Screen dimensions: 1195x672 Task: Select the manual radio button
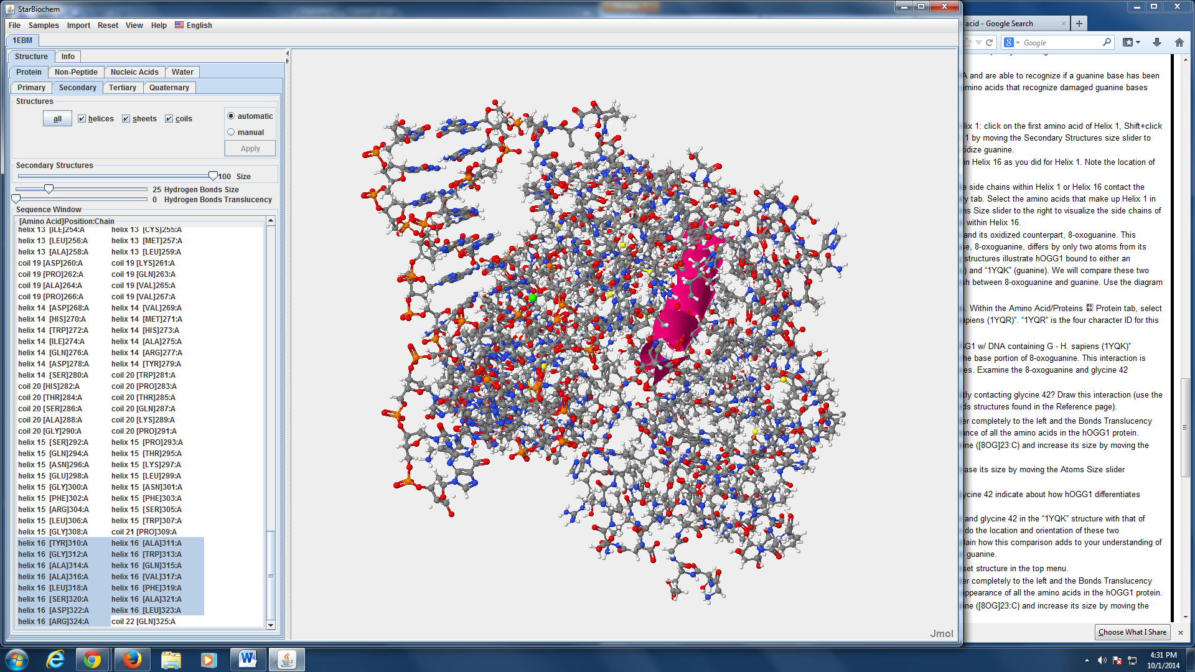[x=231, y=133]
